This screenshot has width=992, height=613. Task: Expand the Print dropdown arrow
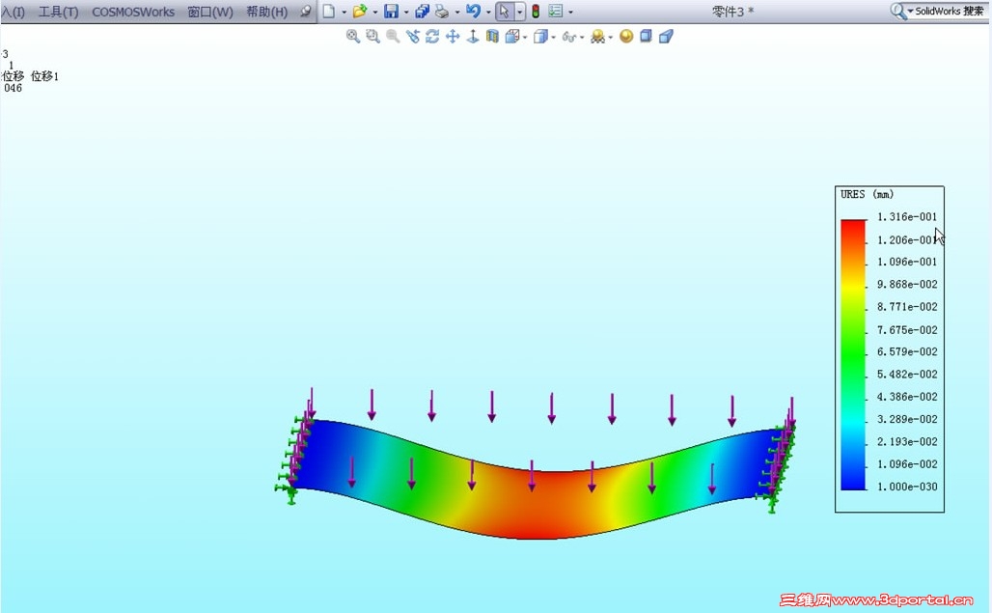(x=456, y=12)
